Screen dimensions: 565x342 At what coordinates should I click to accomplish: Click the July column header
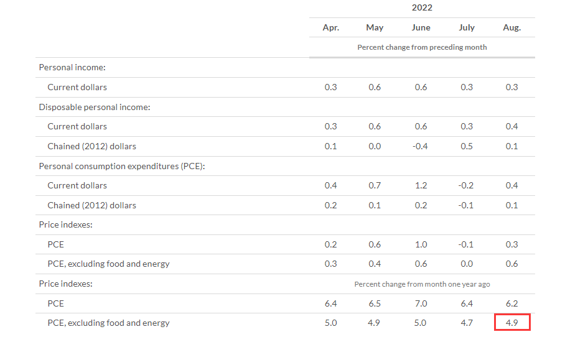pyautogui.click(x=467, y=27)
